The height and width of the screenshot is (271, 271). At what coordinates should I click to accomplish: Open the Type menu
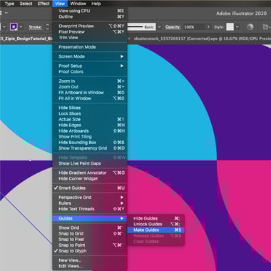[9, 4]
